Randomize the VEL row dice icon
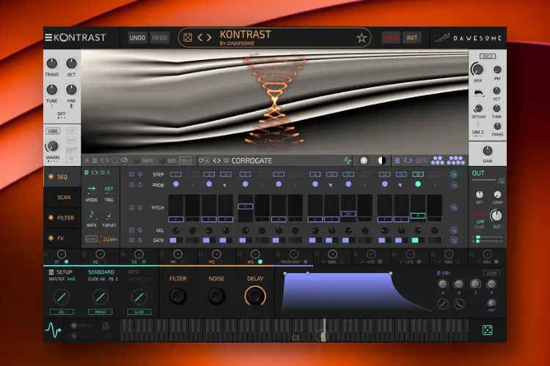This screenshot has height=366, width=550. click(131, 230)
